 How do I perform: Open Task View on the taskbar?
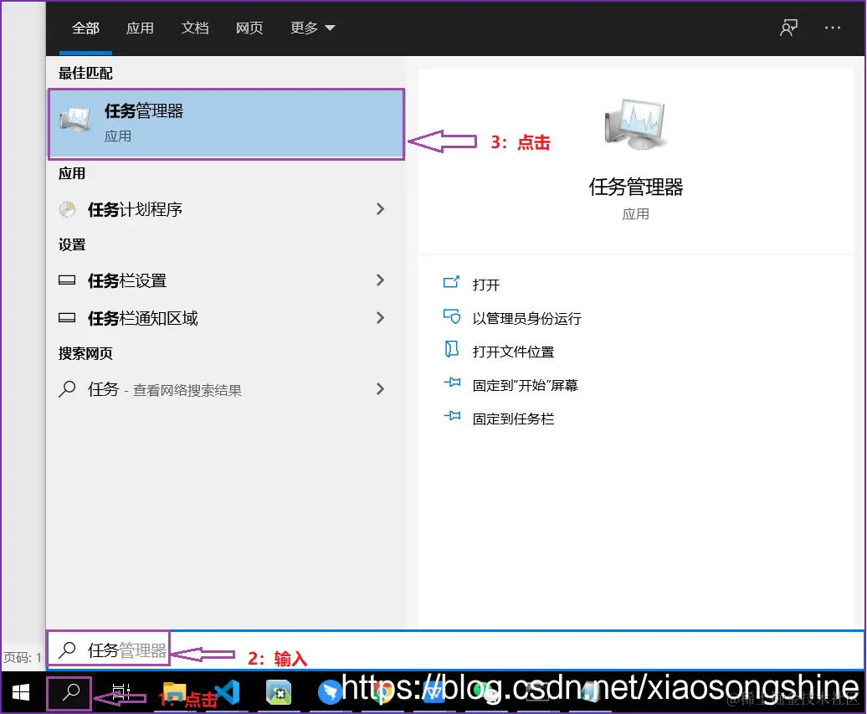[x=121, y=692]
